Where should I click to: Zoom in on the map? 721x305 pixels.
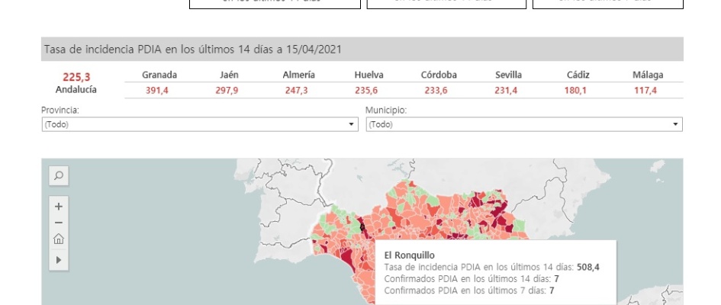pyautogui.click(x=59, y=206)
